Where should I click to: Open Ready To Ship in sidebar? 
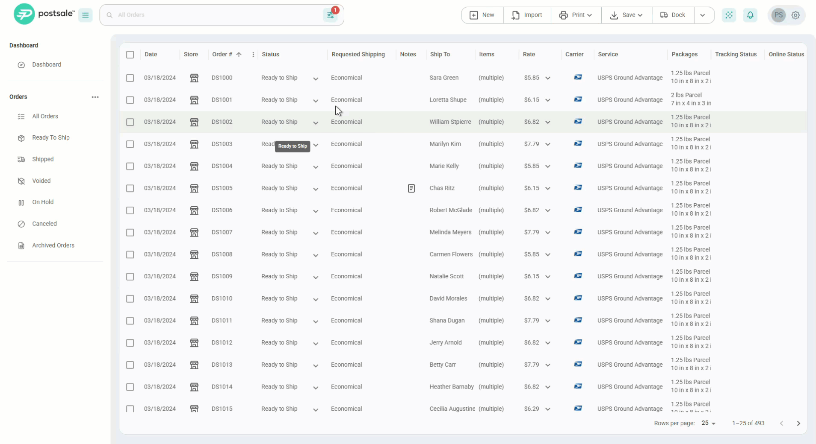pos(50,137)
